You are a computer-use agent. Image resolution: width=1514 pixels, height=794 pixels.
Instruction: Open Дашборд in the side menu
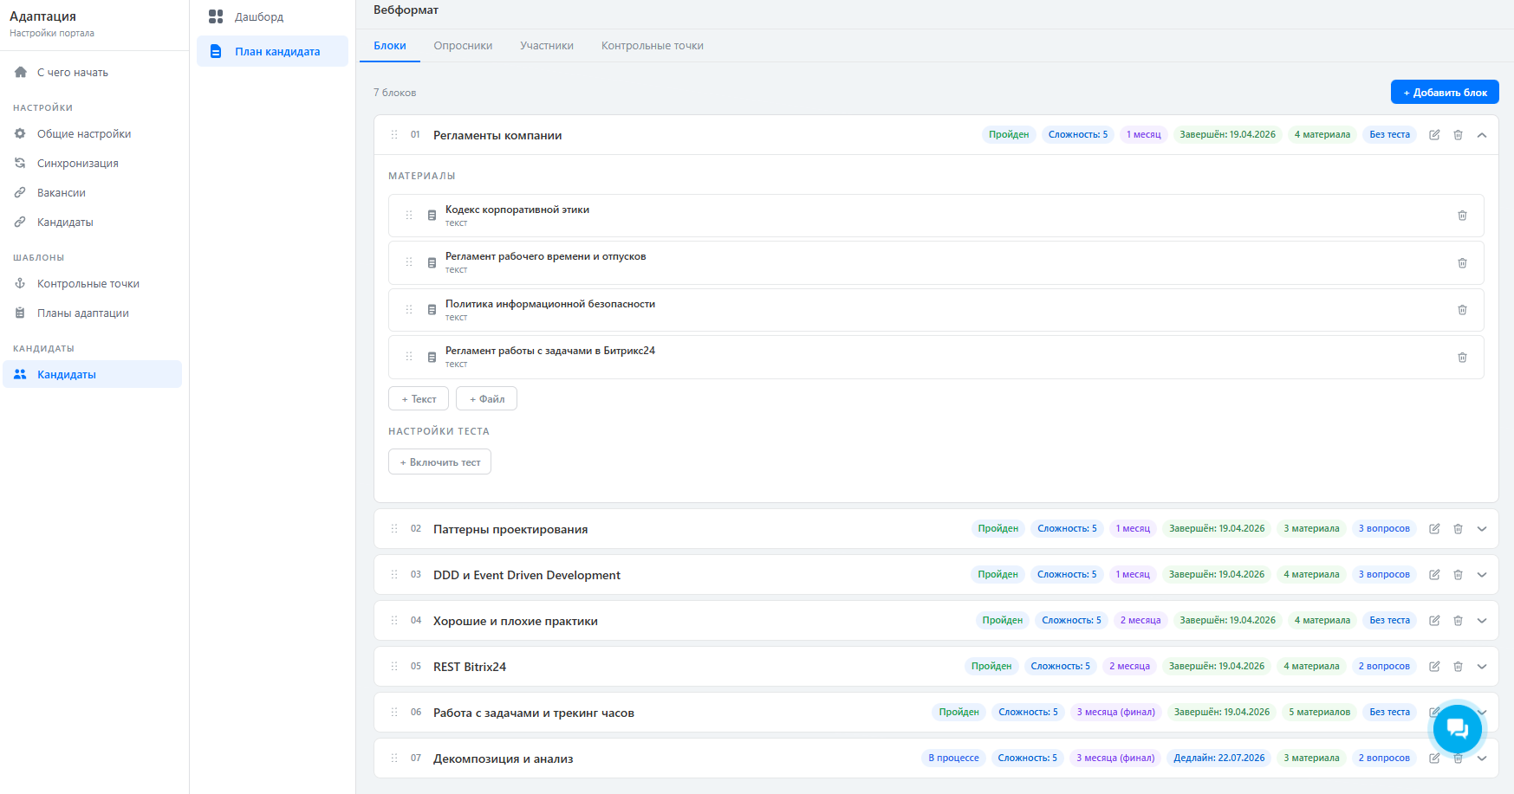[258, 17]
